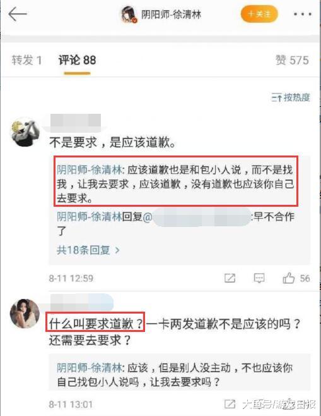Screen dimensions: 321x416
Task: Open the first commenter's blurred username
Action: click(x=76, y=121)
